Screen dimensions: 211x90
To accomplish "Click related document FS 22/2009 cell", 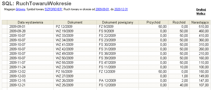I will [118, 35].
